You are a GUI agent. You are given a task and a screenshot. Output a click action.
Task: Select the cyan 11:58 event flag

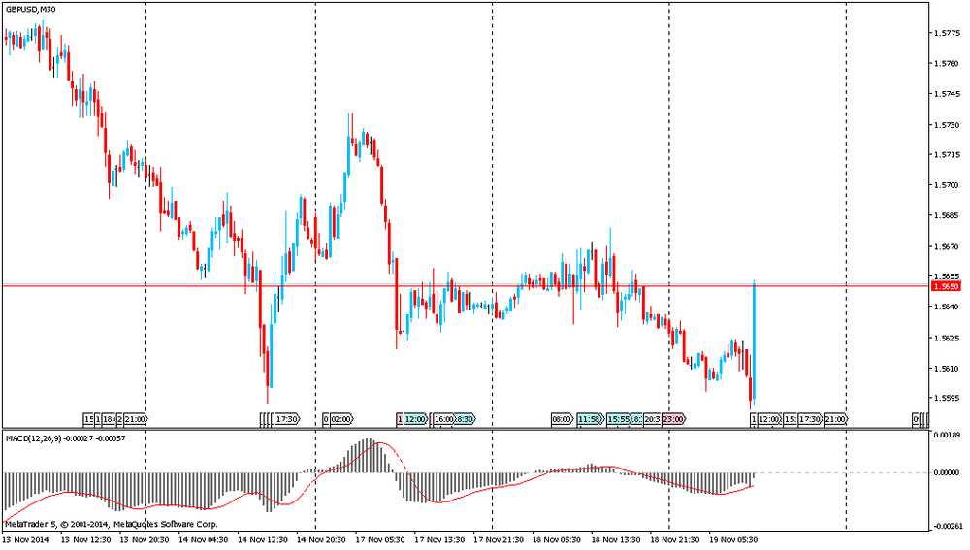pyautogui.click(x=589, y=419)
